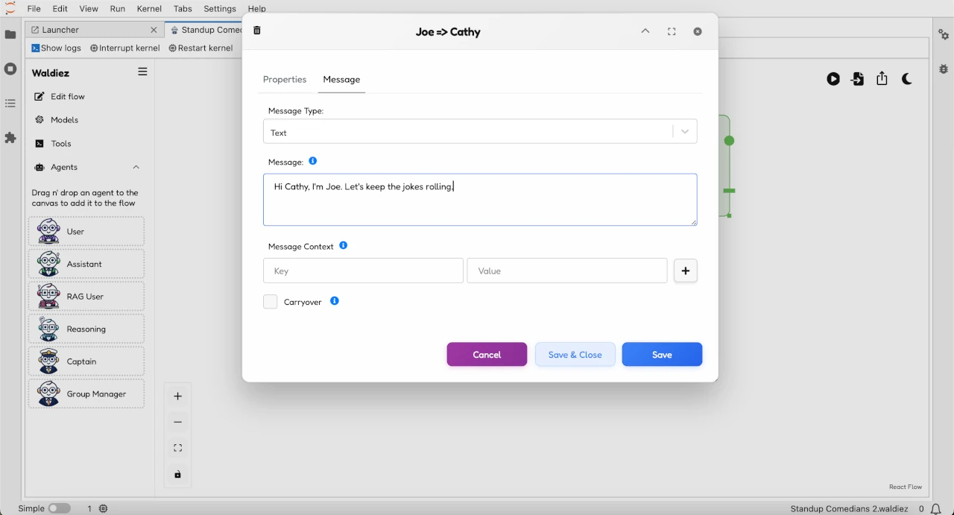Click the Interrupt kernel link
Viewport: 954px width, 515px height.
[124, 48]
